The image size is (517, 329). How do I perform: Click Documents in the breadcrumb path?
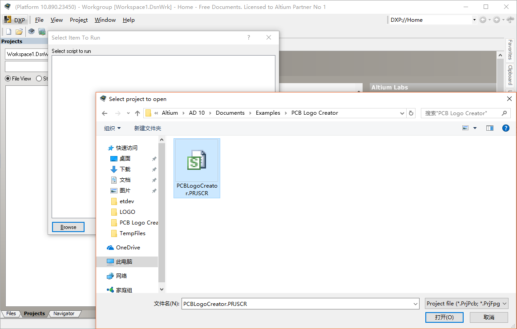(x=230, y=113)
